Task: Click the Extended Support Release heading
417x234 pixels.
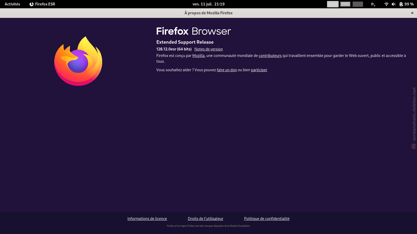Action: (x=185, y=42)
